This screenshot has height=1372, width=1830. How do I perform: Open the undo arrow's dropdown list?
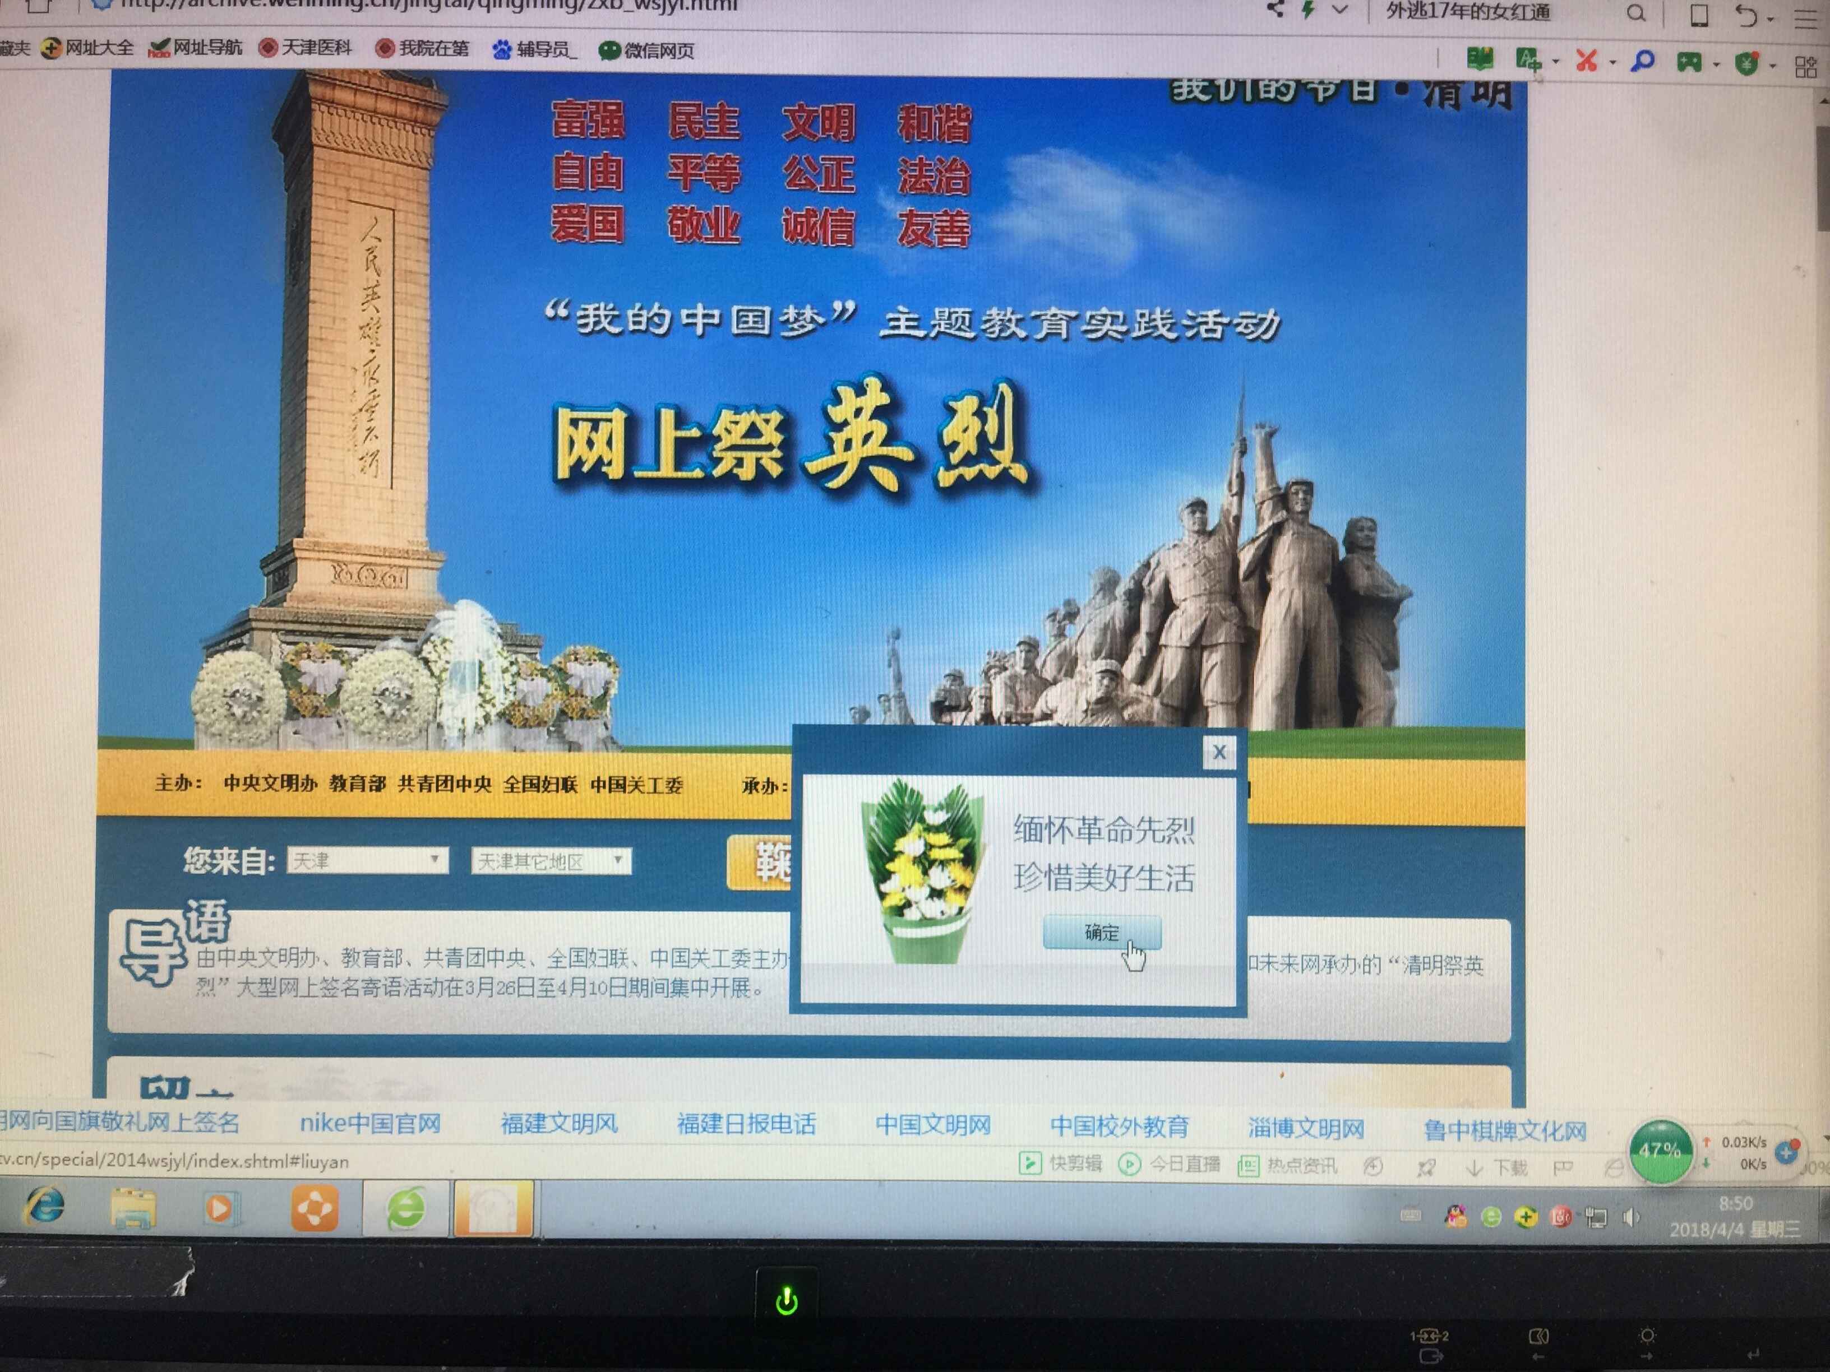pos(1769,19)
